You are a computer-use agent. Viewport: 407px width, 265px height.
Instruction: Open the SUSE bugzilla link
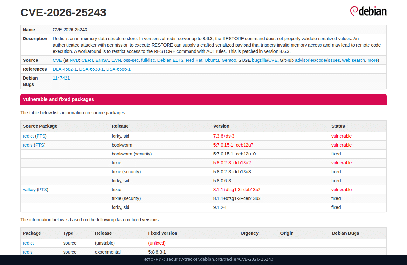259,60
